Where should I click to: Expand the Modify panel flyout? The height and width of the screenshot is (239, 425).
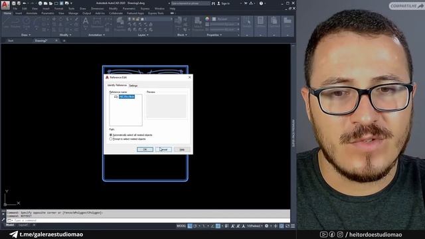click(65, 35)
